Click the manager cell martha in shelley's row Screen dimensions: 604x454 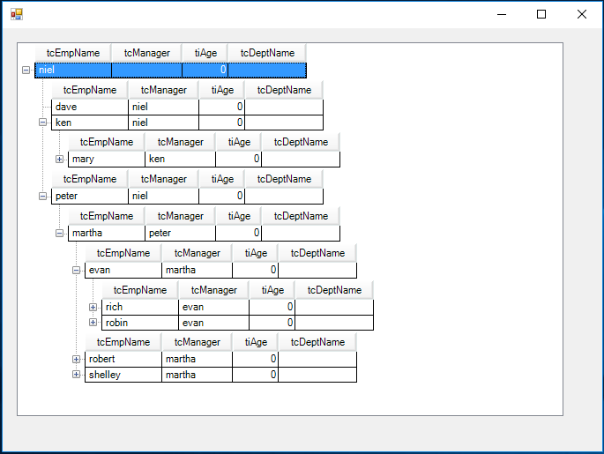198,375
